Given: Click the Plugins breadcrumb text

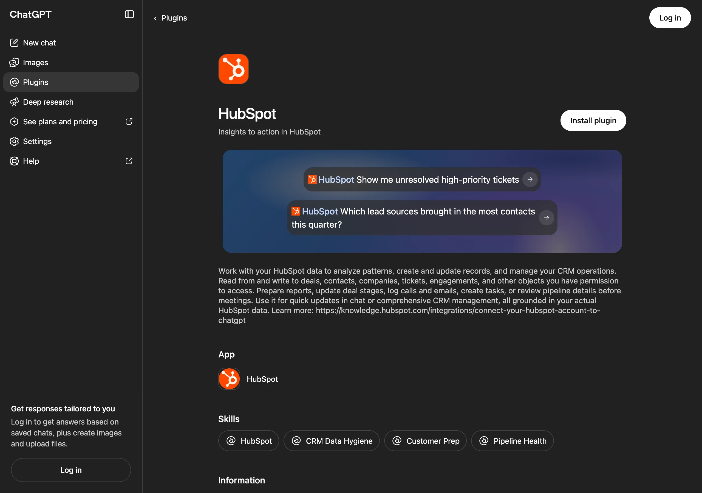Looking at the screenshot, I should [174, 18].
